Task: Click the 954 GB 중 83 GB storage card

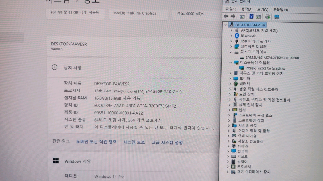Action: coord(75,13)
